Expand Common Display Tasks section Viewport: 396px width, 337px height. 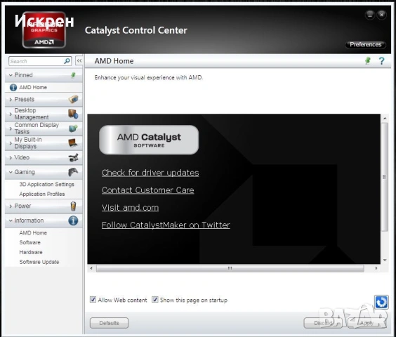[x=11, y=128]
